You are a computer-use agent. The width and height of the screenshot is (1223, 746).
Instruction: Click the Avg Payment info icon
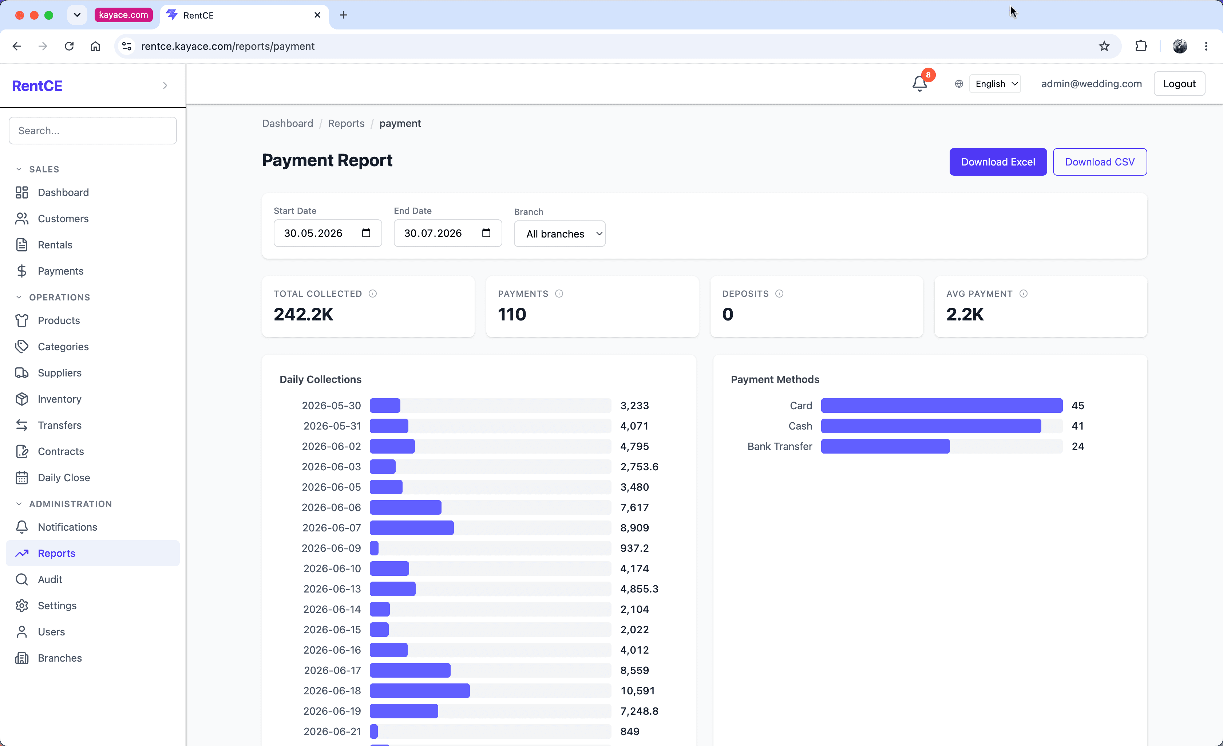pyautogui.click(x=1024, y=294)
